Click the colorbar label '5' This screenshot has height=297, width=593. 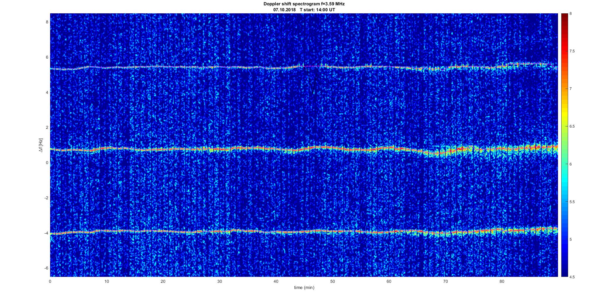coord(571,239)
